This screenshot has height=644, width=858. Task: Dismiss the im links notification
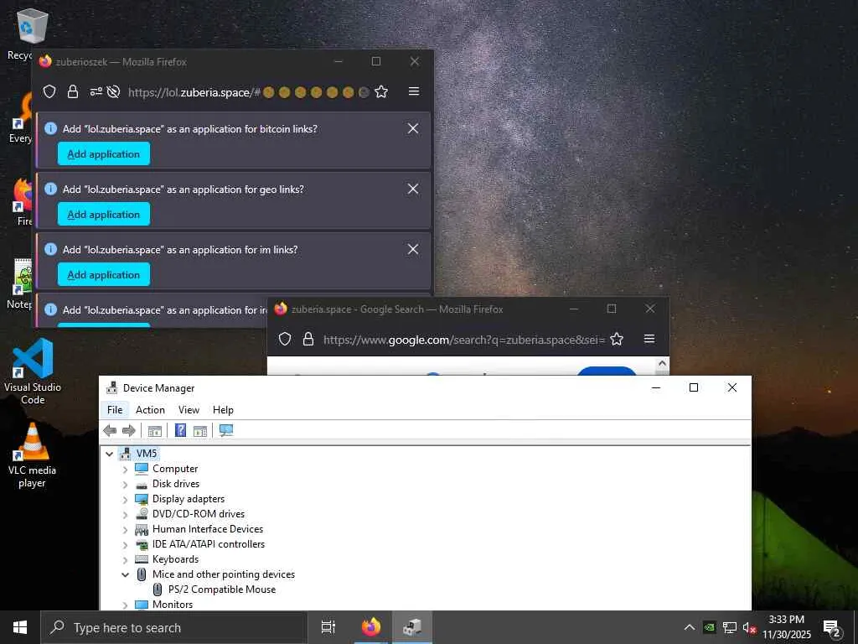point(413,249)
